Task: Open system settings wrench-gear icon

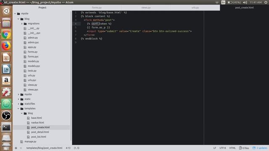Action: [6, 92]
